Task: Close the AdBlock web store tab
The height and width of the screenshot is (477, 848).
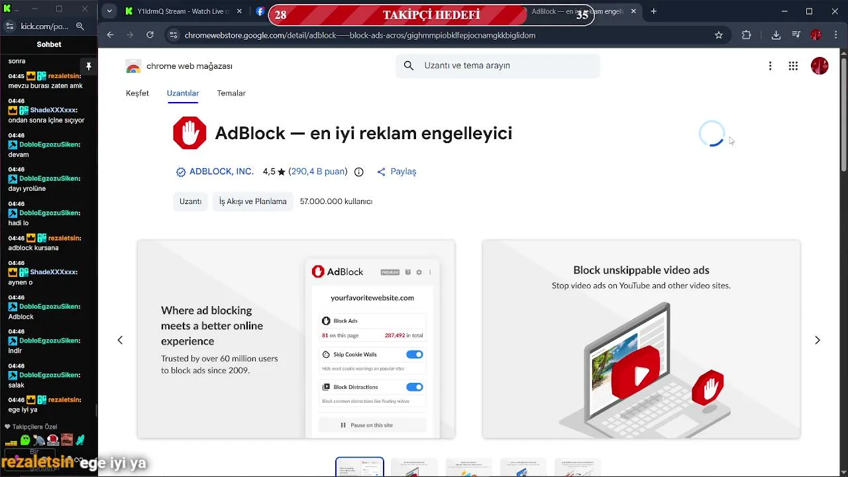Action: pyautogui.click(x=633, y=11)
